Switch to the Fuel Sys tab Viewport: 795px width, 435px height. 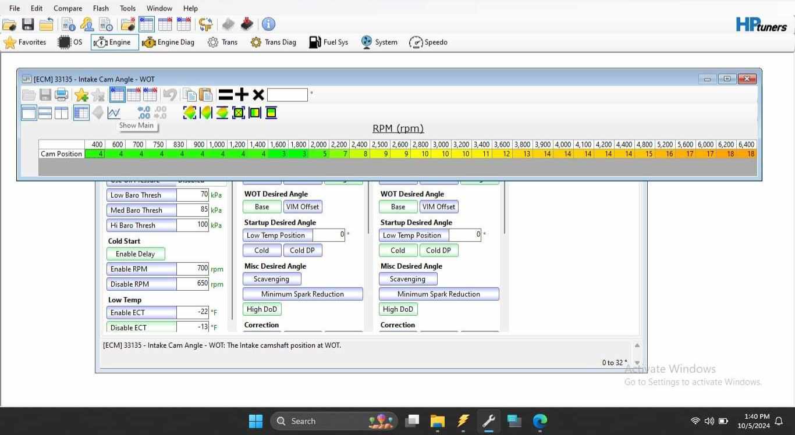(328, 42)
